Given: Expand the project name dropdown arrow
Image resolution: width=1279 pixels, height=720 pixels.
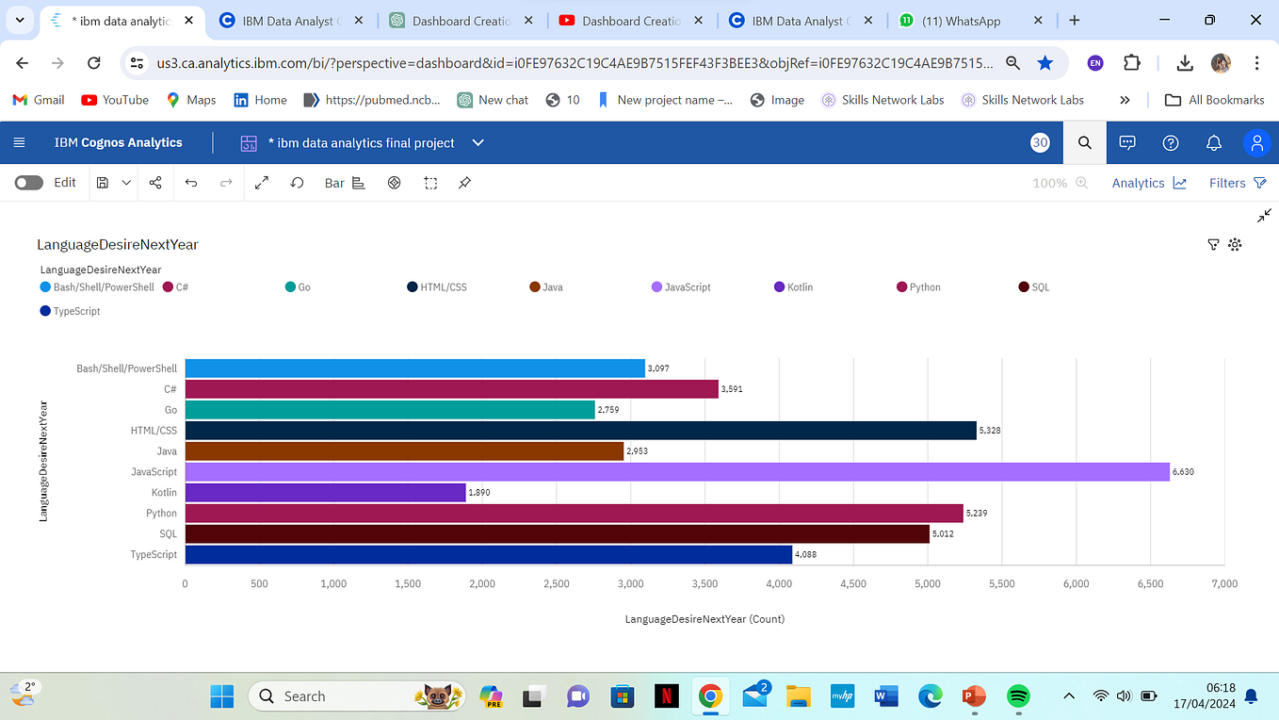Looking at the screenshot, I should pyautogui.click(x=478, y=142).
